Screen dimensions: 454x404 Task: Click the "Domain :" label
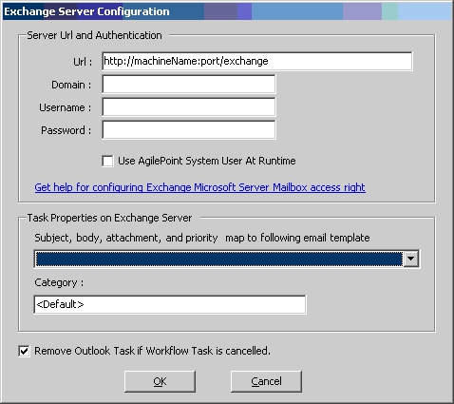pos(71,85)
